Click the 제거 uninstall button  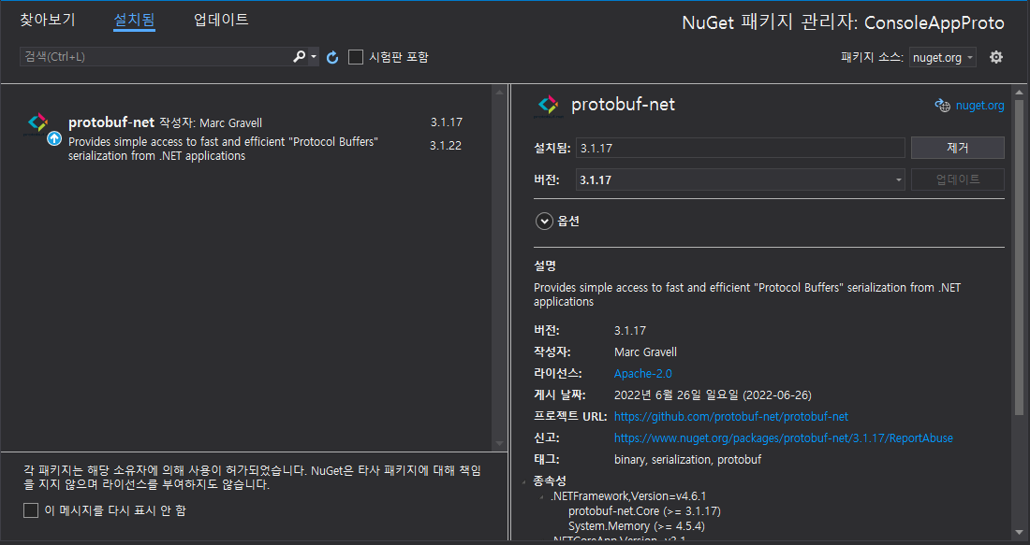click(957, 148)
